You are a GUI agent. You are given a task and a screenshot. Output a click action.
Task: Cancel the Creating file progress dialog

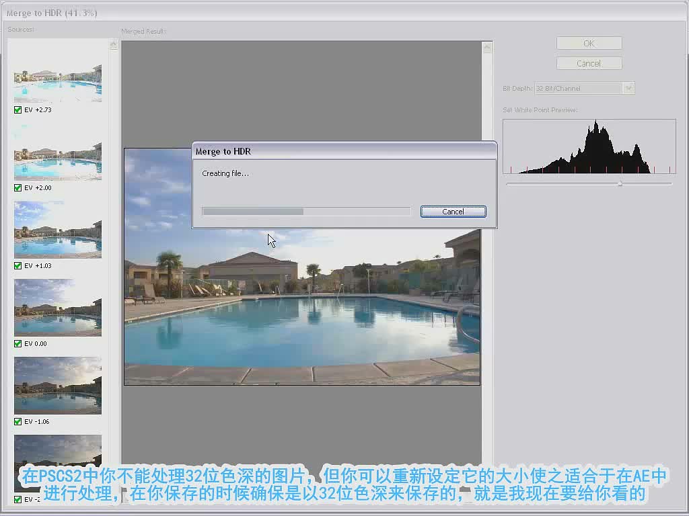(453, 212)
